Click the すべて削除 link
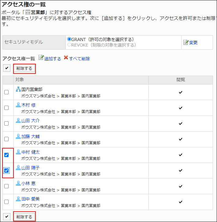 (x=79, y=58)
